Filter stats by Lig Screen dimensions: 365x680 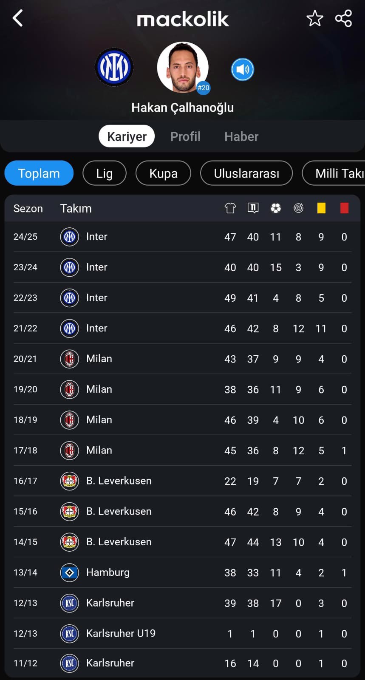[x=105, y=173]
